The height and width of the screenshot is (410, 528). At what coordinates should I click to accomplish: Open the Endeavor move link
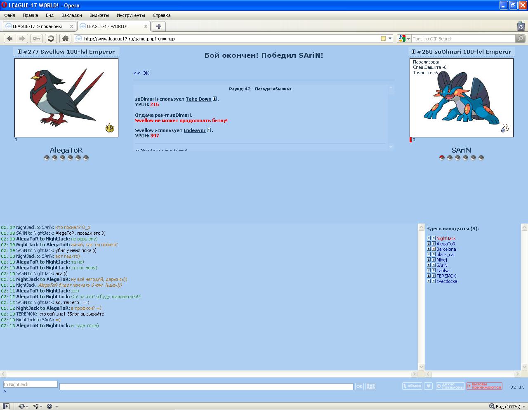pos(194,130)
